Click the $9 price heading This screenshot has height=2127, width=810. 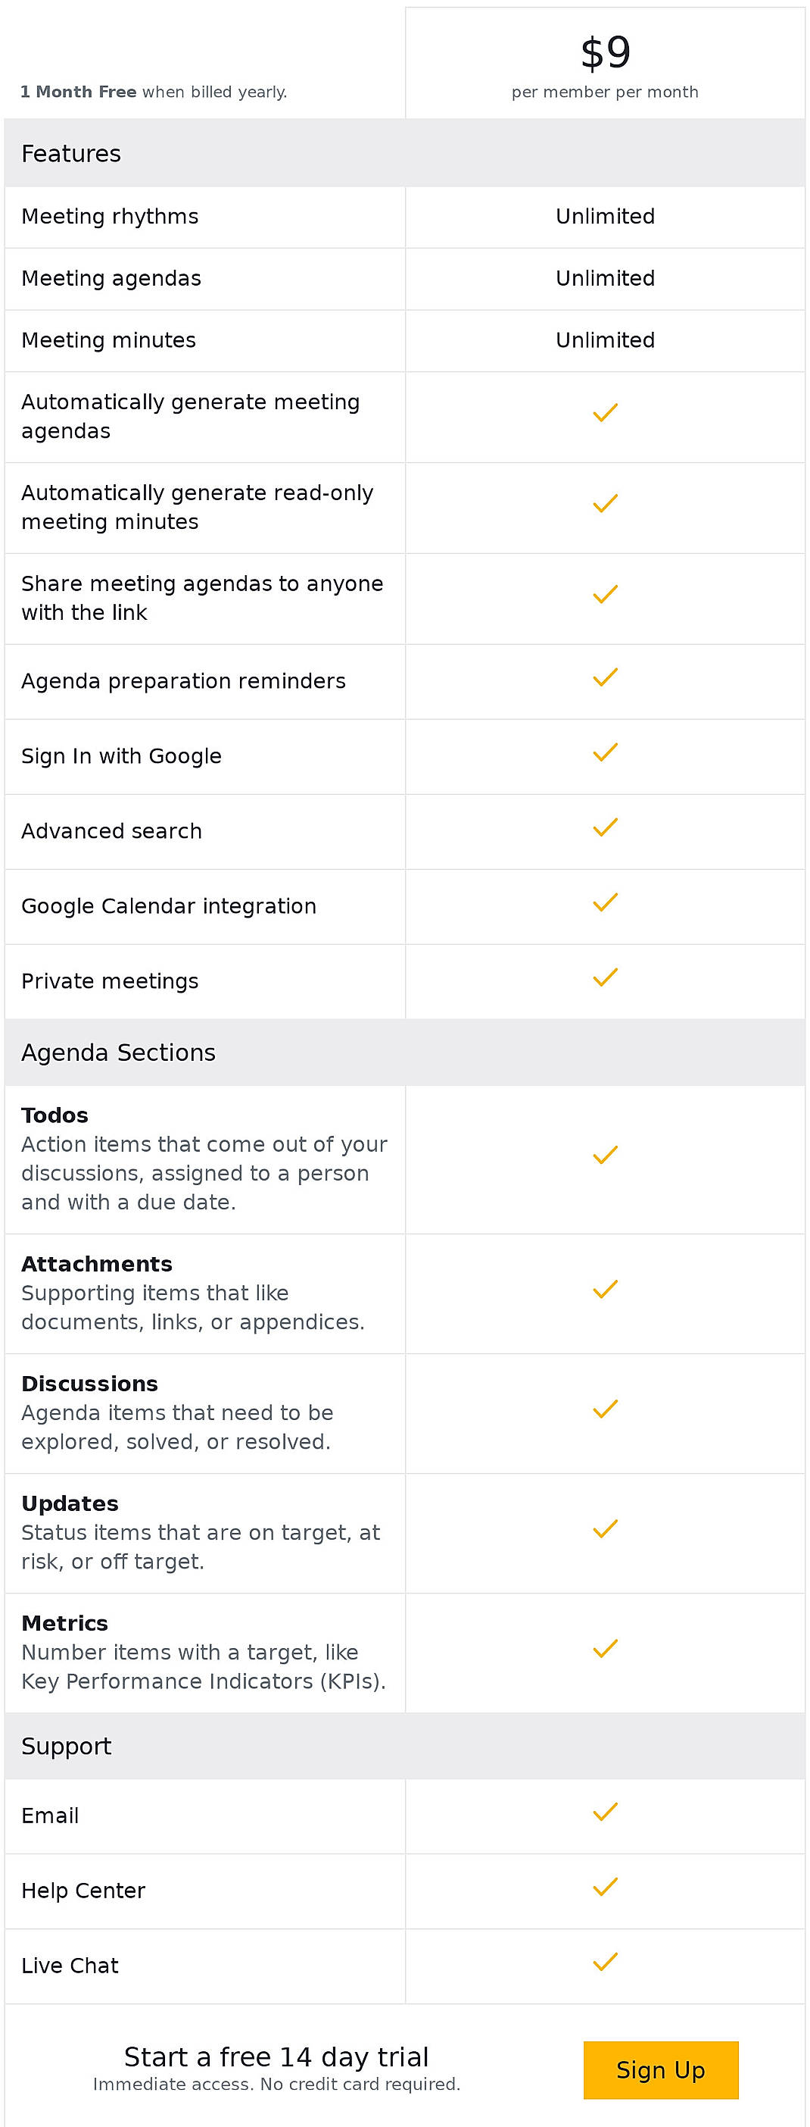[x=605, y=53]
